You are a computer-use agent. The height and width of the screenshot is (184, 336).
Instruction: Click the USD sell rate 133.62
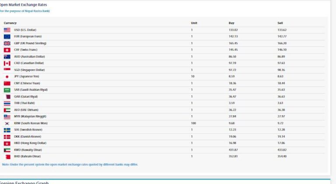point(282,30)
